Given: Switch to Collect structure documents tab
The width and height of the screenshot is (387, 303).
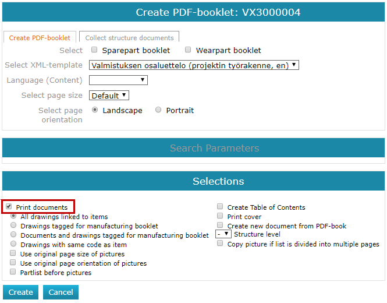Looking at the screenshot, I should pyautogui.click(x=129, y=37).
